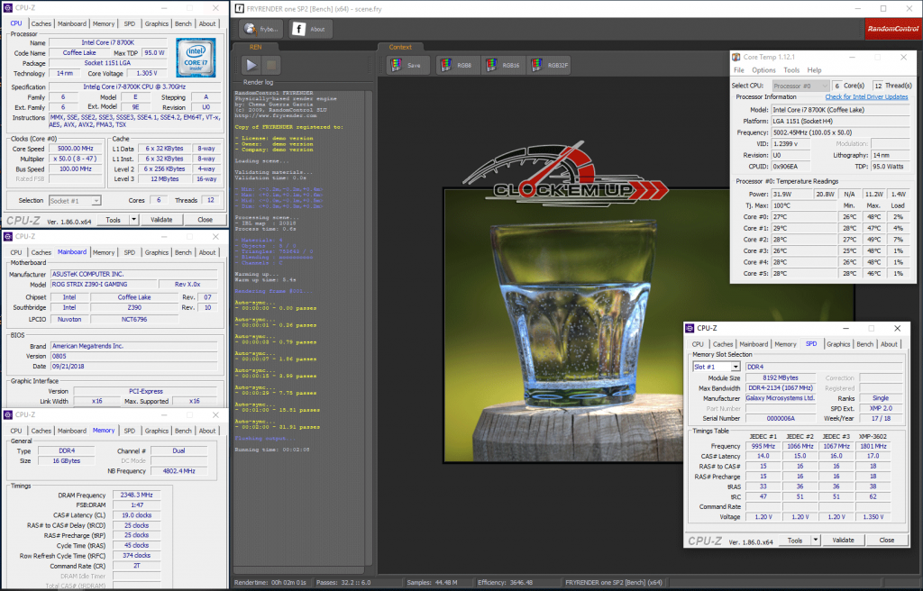Viewport: 923px width, 591px height.
Task: Click the Close button in top CPU-Z window
Action: (205, 219)
